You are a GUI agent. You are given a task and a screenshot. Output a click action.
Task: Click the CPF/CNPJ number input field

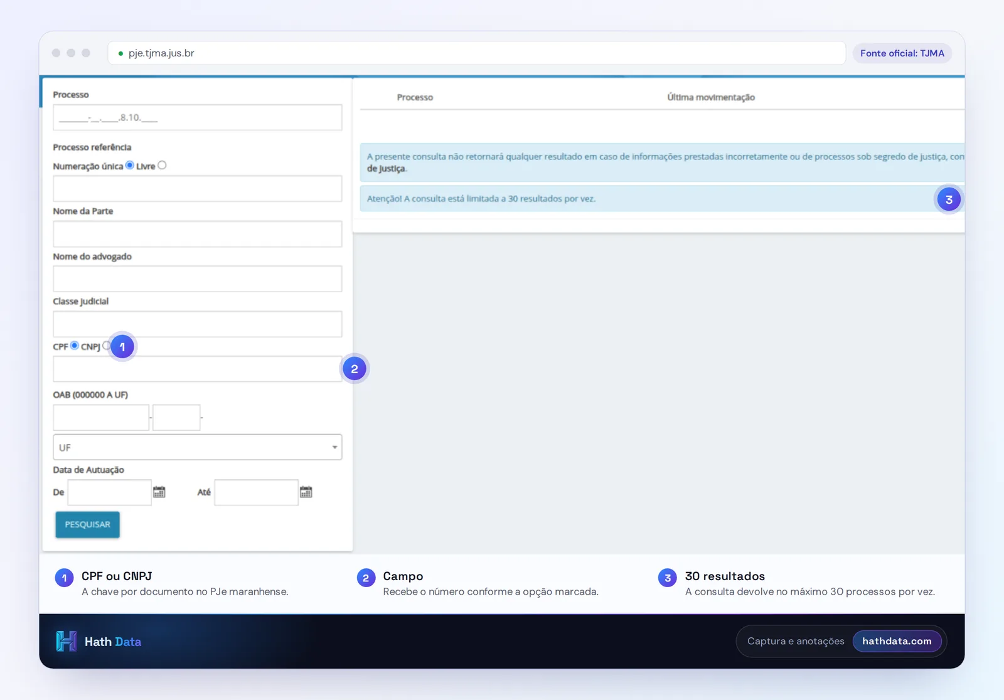click(x=198, y=369)
